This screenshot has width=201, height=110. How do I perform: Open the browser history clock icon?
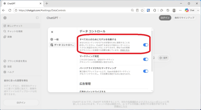168,10
